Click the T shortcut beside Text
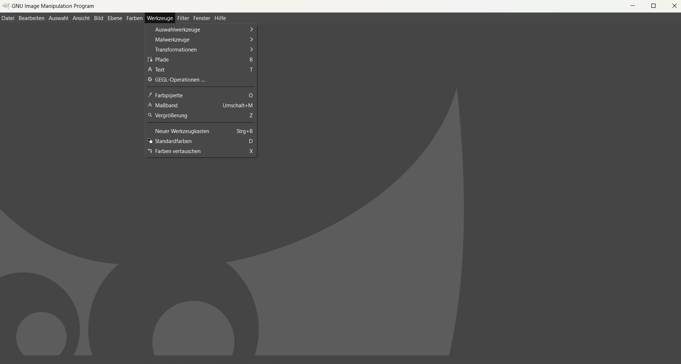Image resolution: width=681 pixels, height=364 pixels. (251, 70)
